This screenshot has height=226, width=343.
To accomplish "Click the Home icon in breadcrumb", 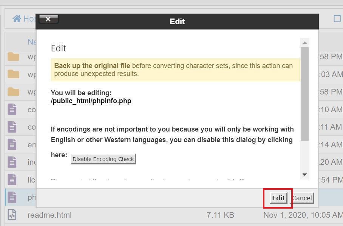I will coord(17,19).
